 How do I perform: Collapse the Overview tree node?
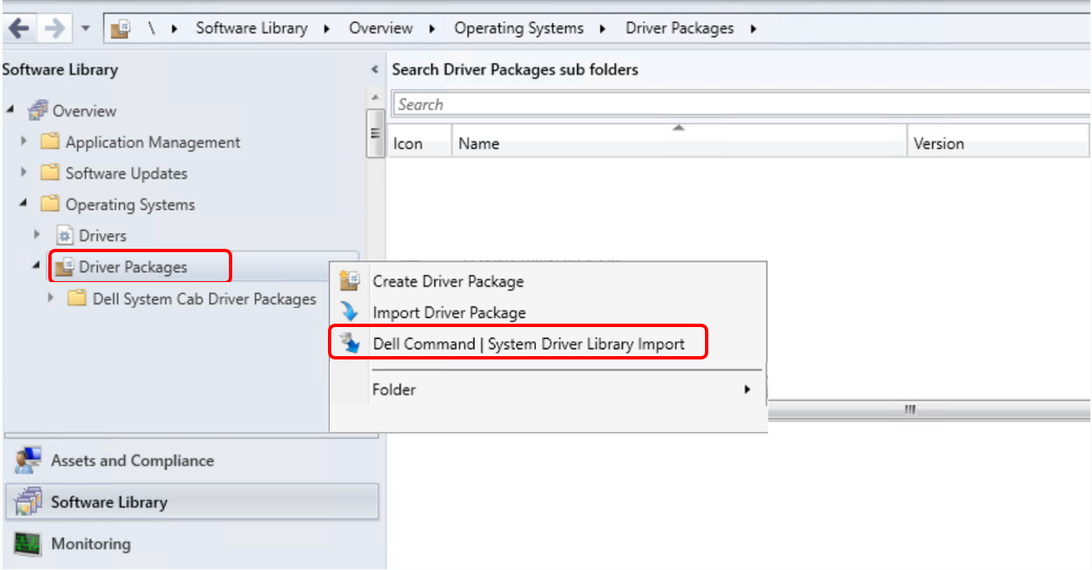tap(8, 110)
